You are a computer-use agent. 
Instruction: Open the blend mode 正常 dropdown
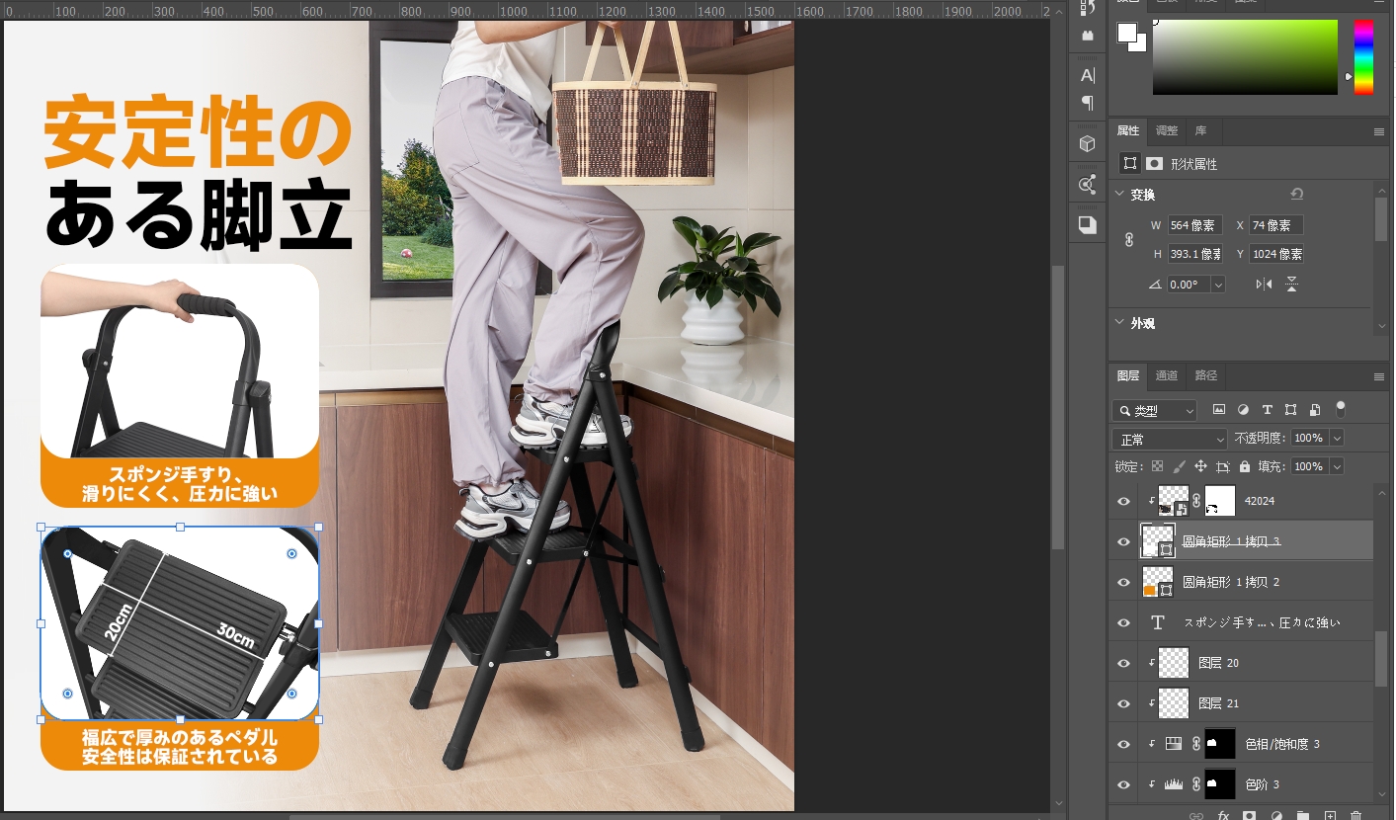click(1170, 439)
